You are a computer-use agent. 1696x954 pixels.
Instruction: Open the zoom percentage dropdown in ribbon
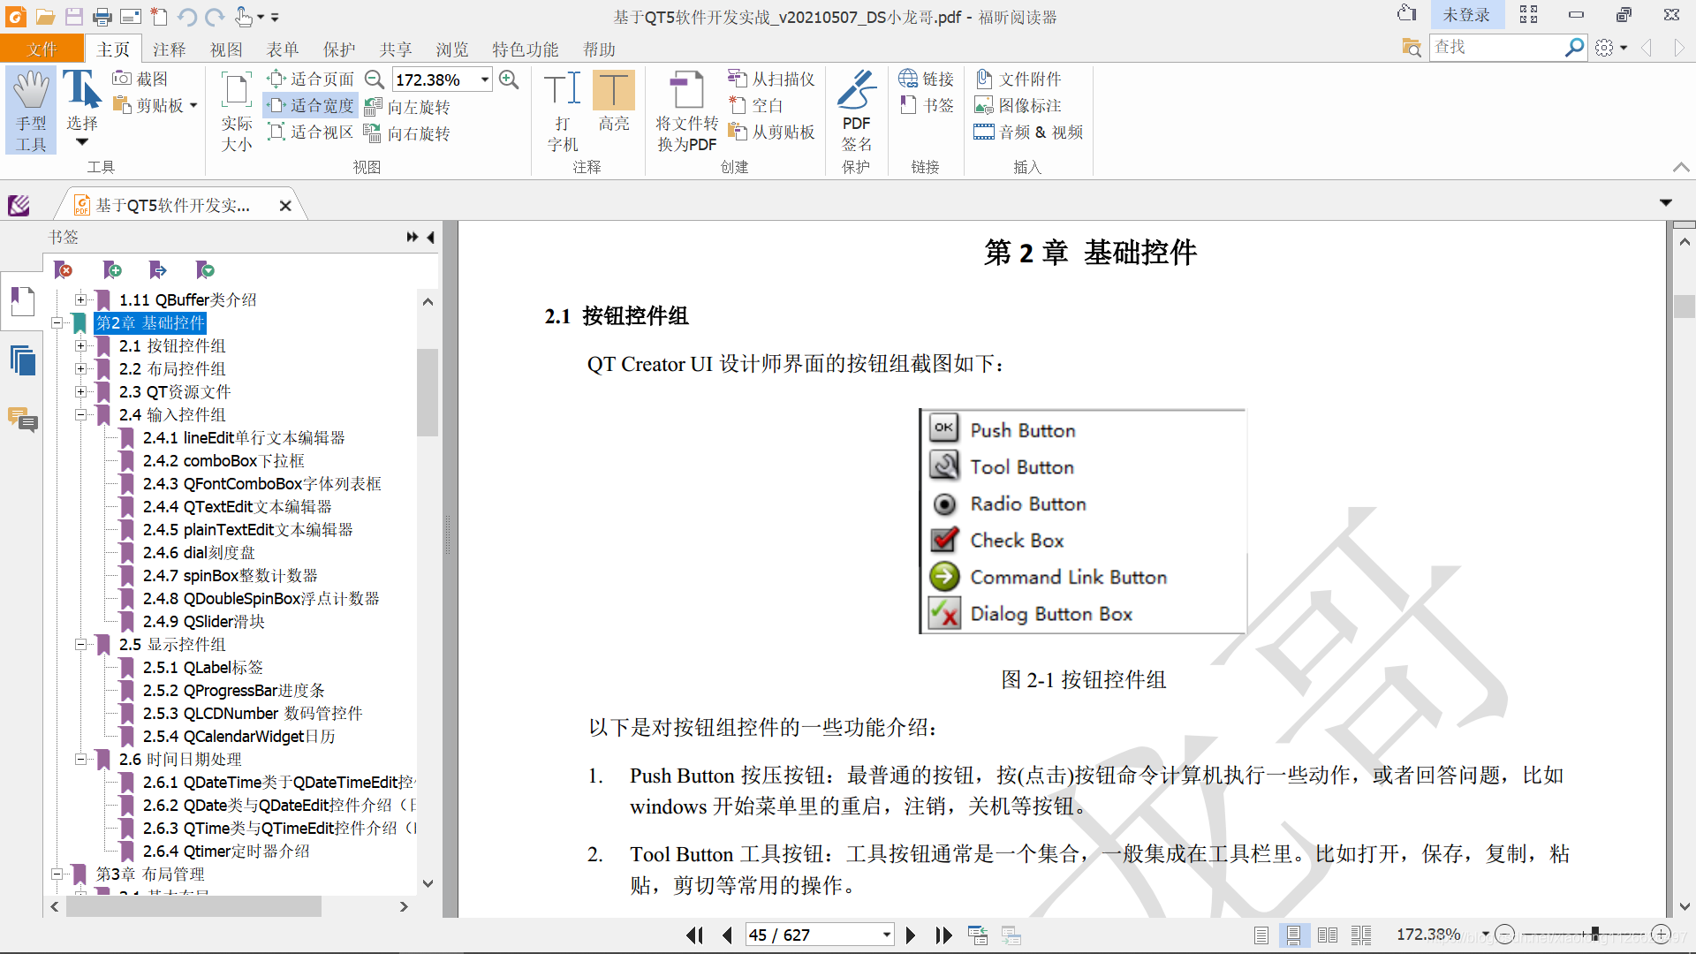[x=485, y=79]
